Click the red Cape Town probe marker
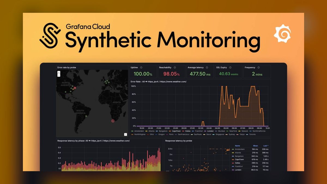The width and height of the screenshot is (327, 184). point(113,121)
